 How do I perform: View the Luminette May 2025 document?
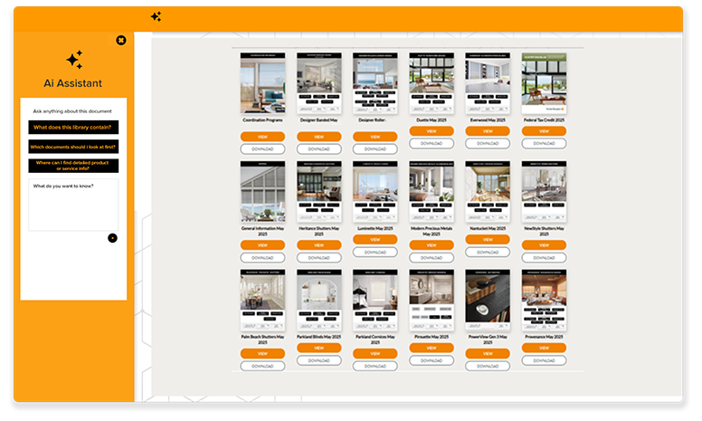[x=375, y=240]
